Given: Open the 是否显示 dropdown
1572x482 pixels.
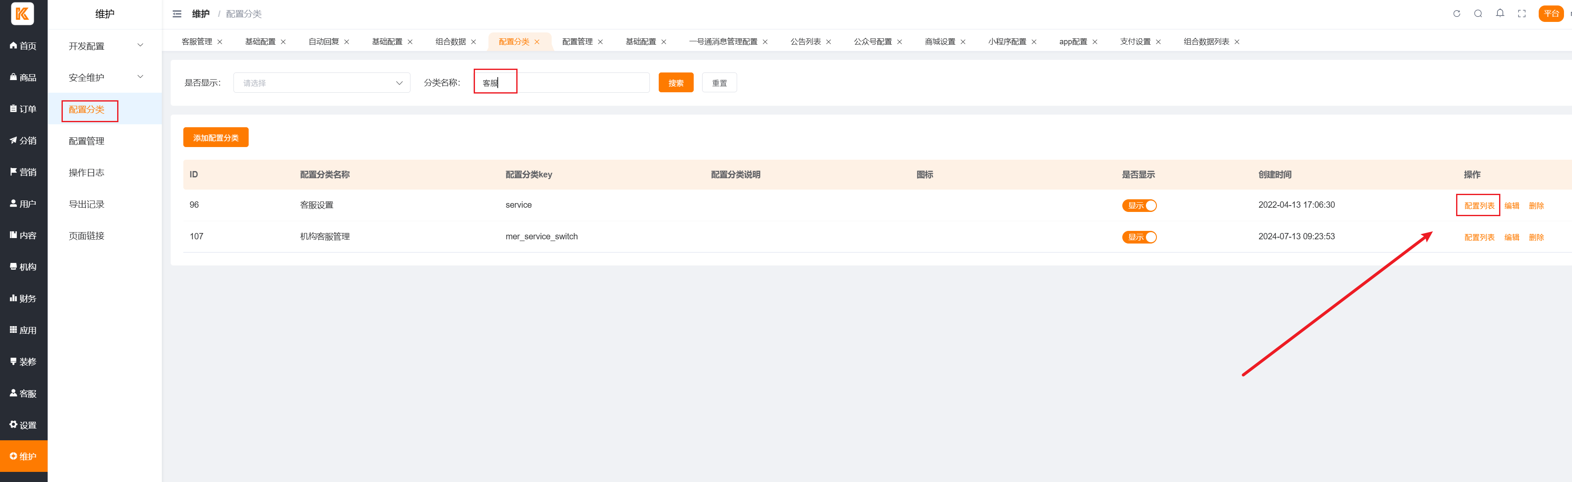Looking at the screenshot, I should coord(322,83).
